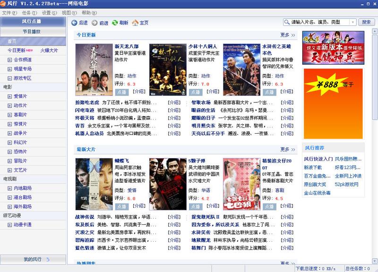378x272 pixels.
Task: Open the 设置(S) menu
Action: click(x=50, y=13)
